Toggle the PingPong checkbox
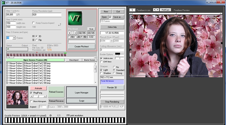226x125 pixels. tap(31, 92)
